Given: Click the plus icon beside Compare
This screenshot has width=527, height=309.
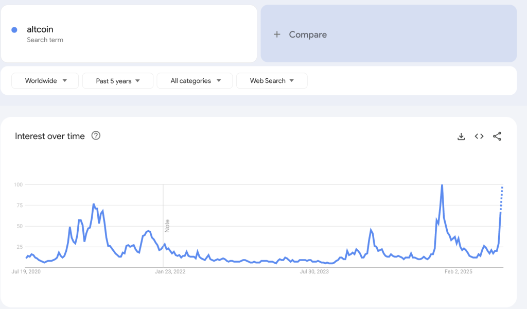Looking at the screenshot, I should pyautogui.click(x=276, y=35).
